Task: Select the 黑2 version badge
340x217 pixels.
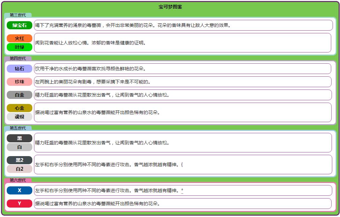Action: click(x=20, y=160)
